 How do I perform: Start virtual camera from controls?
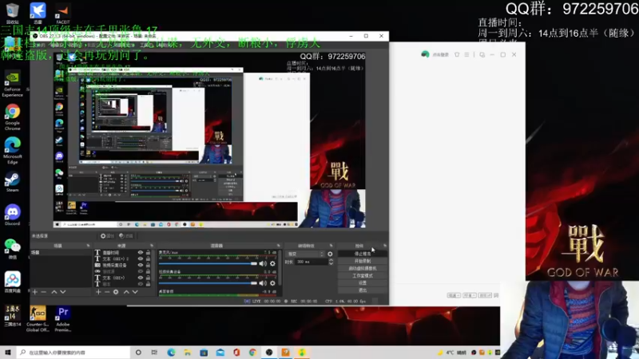[363, 269]
